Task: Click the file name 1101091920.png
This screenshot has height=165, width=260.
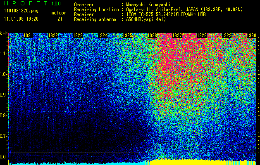Action: (x=21, y=11)
